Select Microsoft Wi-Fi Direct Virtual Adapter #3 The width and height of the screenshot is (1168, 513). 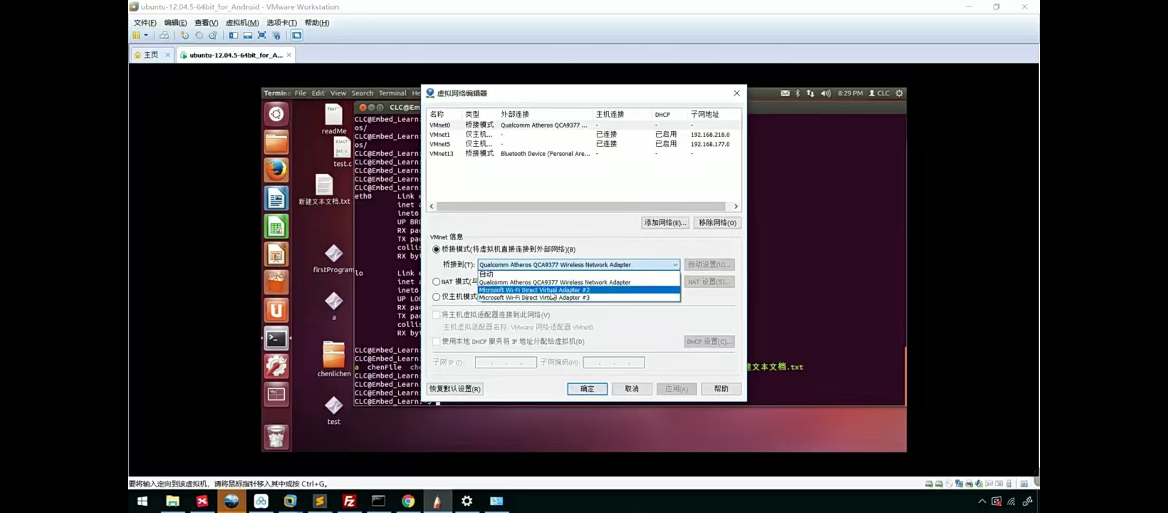(x=534, y=298)
